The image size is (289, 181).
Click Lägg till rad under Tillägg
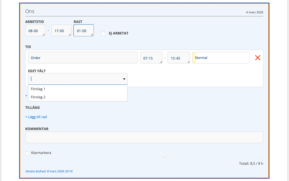pyautogui.click(x=36, y=117)
